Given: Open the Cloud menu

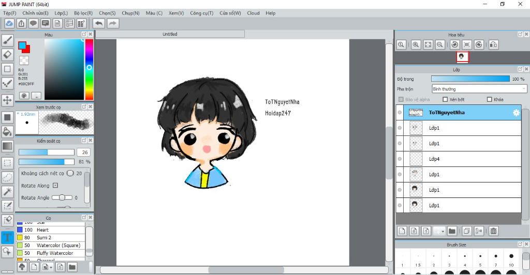Looking at the screenshot, I should [x=253, y=13].
